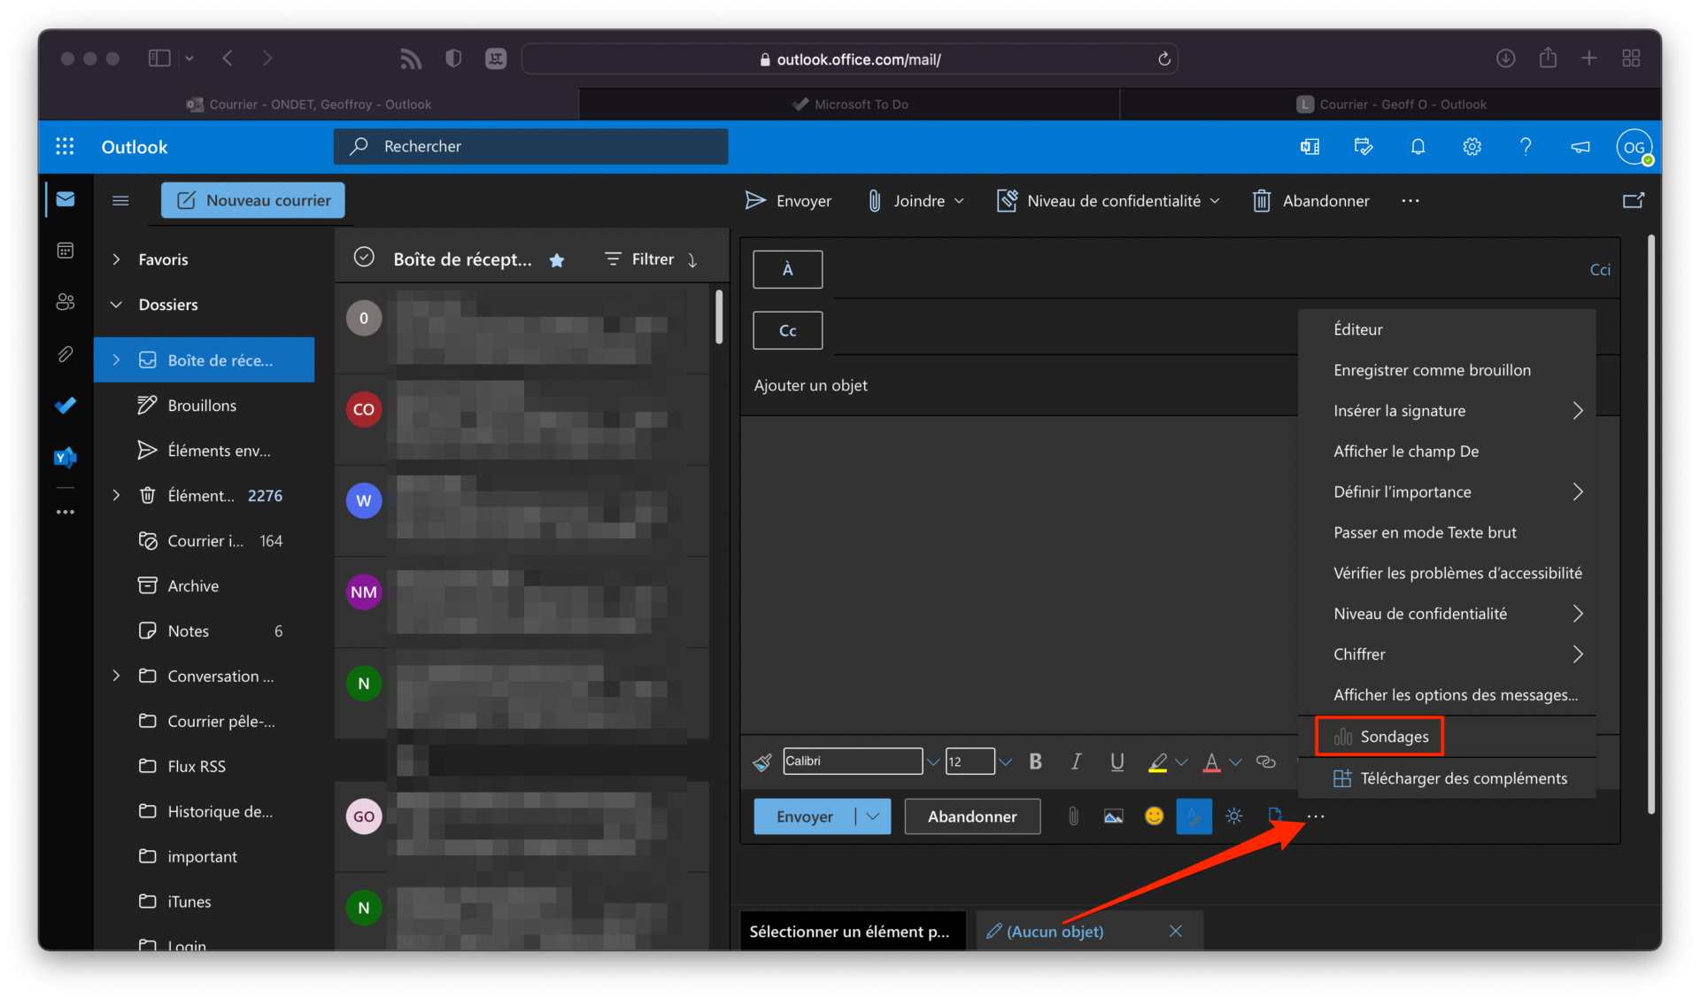
Task: Toggle select all messages circle
Action: pos(364,258)
